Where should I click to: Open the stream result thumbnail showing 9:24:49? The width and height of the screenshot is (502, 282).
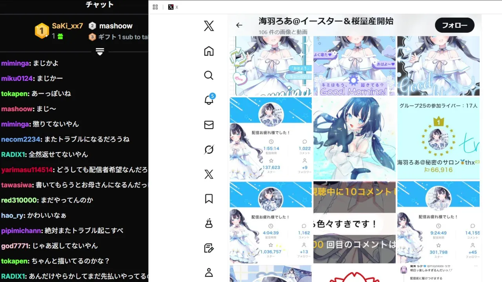tap(438, 222)
